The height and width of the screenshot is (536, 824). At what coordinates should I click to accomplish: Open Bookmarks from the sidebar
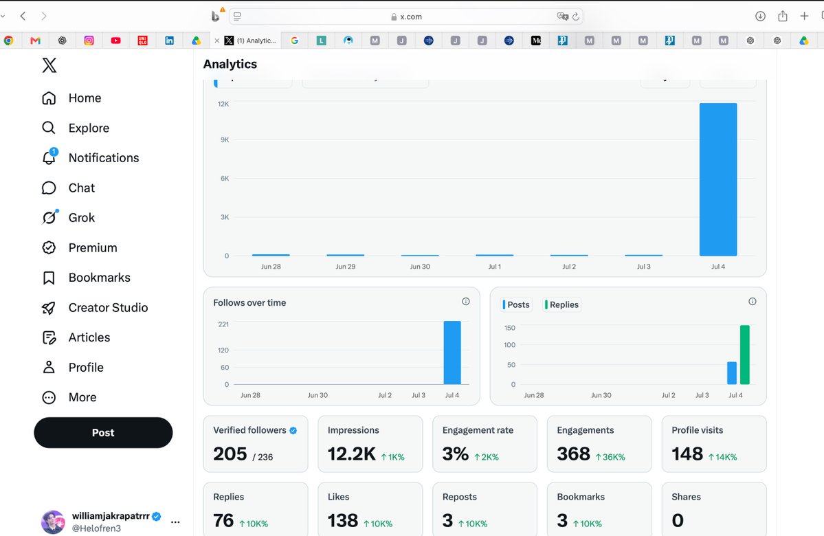pyautogui.click(x=86, y=278)
